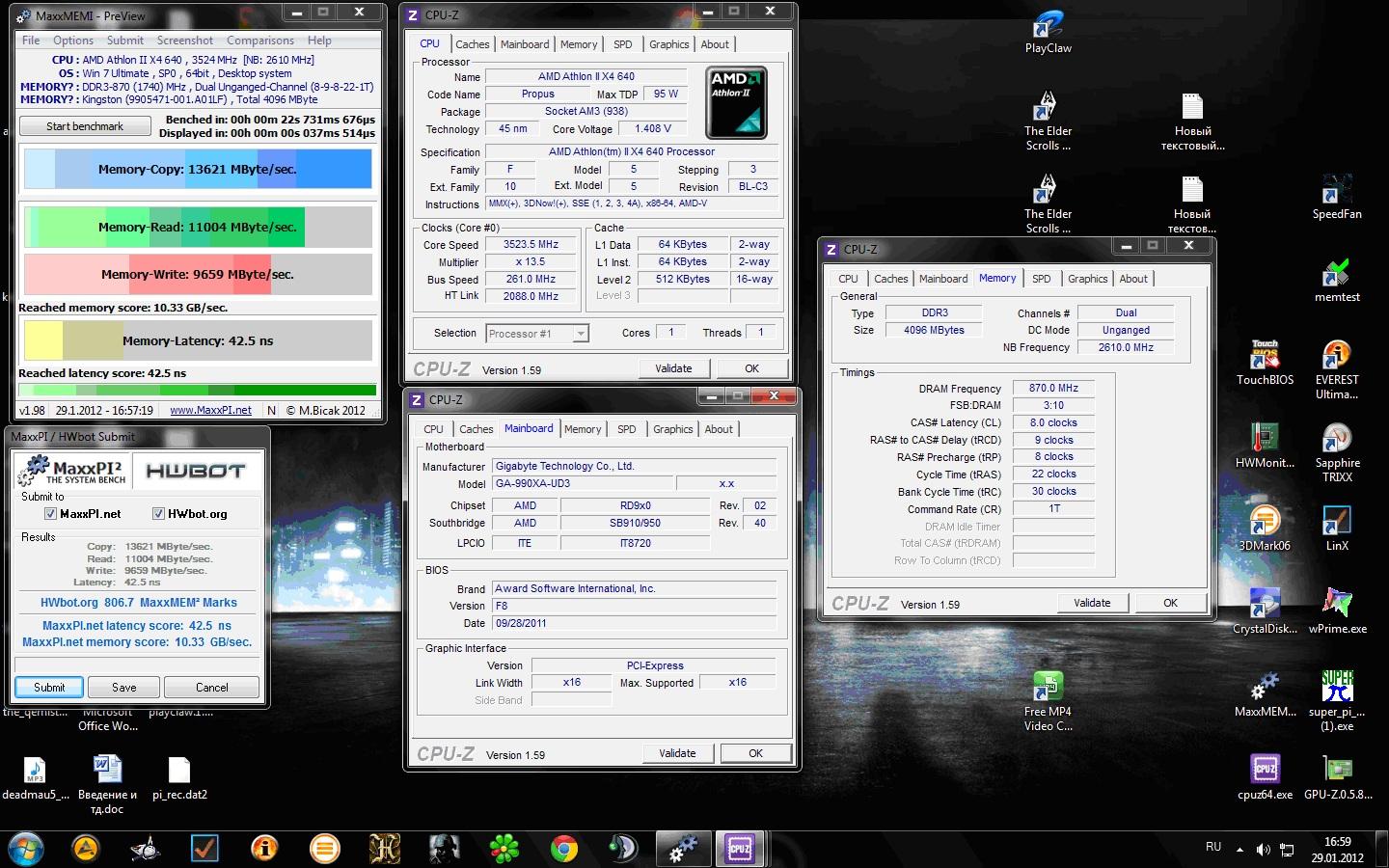The height and width of the screenshot is (868, 1389).
Task: Open Screenshot menu in MaxxMEM
Action: tap(185, 41)
